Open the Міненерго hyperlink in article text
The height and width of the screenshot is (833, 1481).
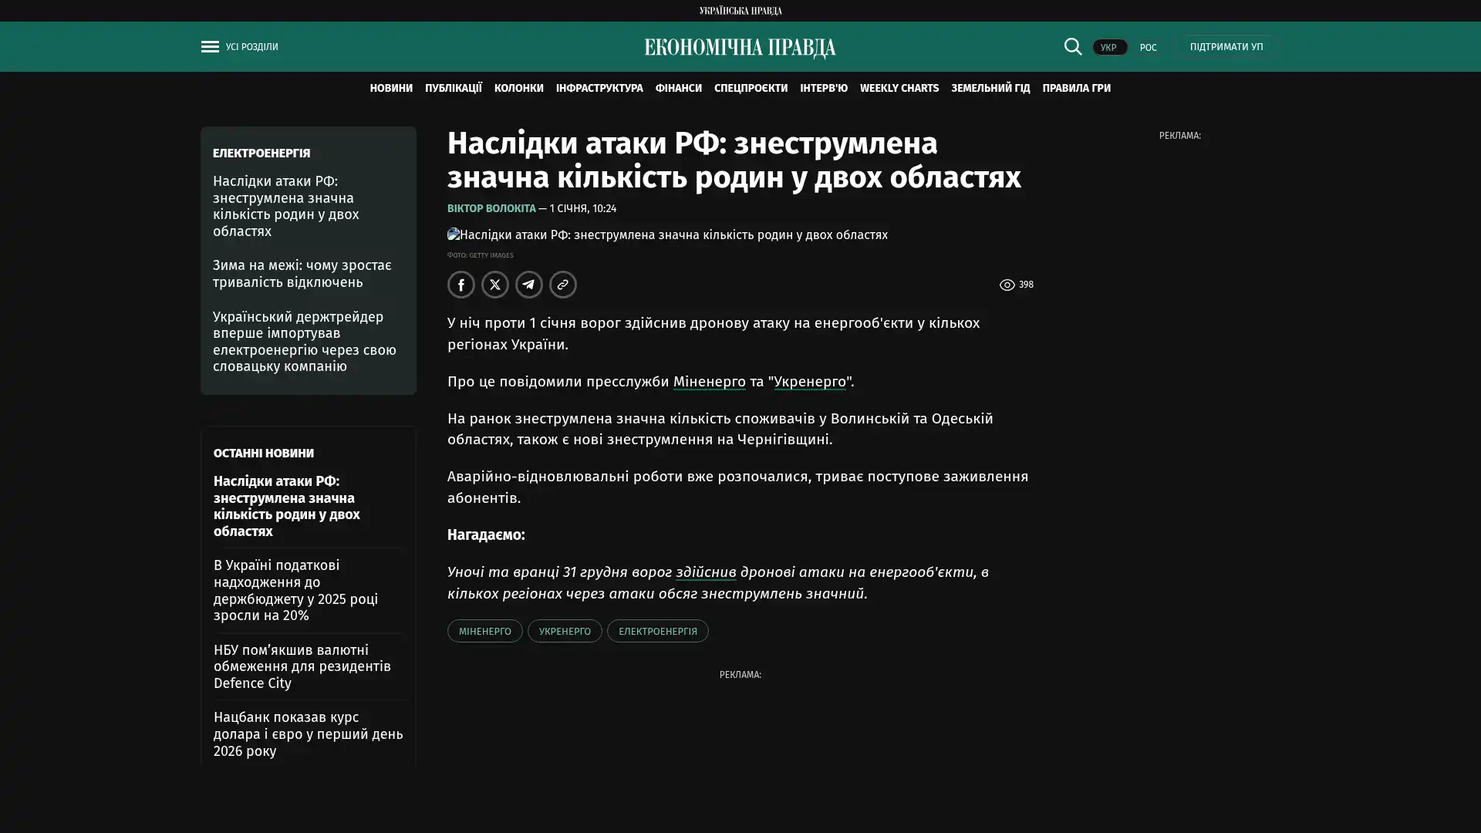click(709, 382)
